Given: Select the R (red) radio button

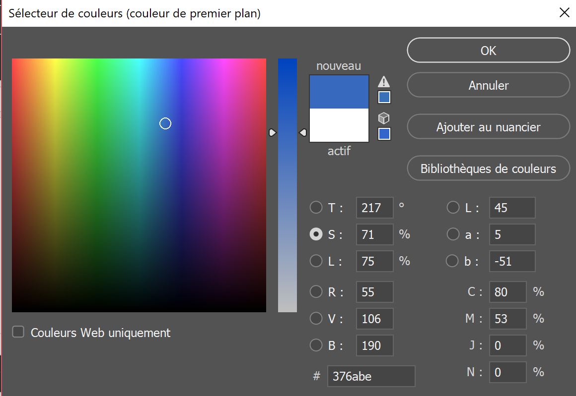Looking at the screenshot, I should pos(316,291).
